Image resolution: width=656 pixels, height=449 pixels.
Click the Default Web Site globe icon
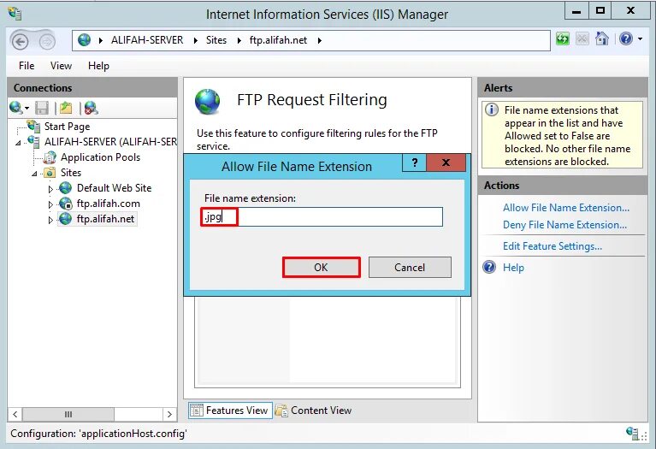[65, 188]
